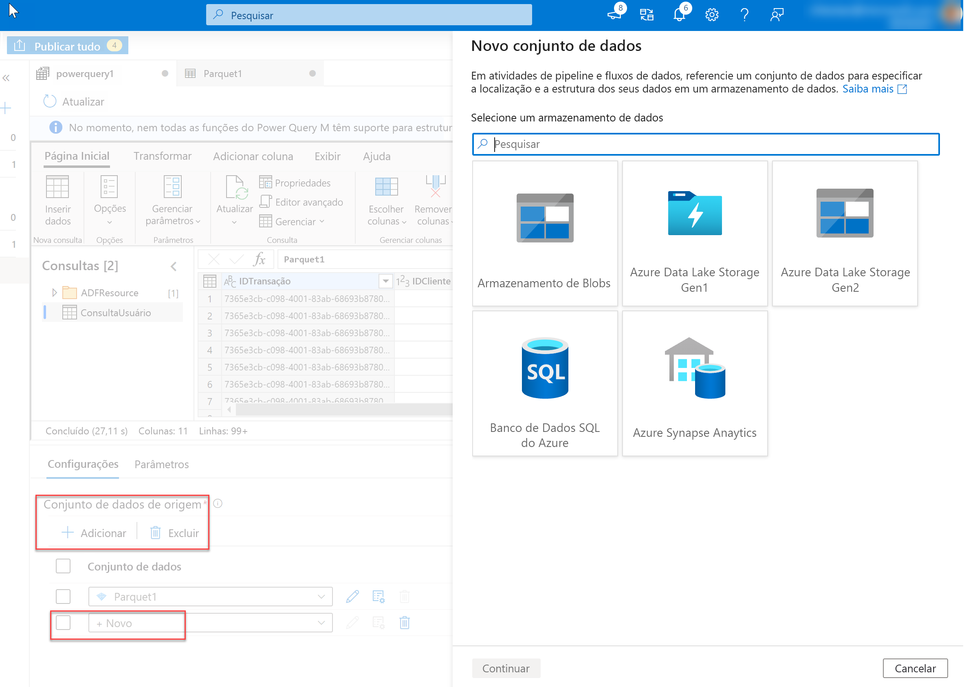Check the + Novo dataset row checkbox
Image resolution: width=964 pixels, height=687 pixels.
tap(63, 623)
